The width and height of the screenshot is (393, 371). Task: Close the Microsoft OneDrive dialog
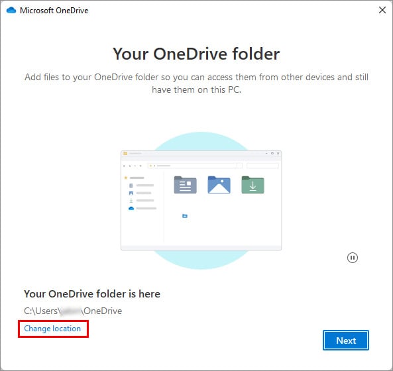(x=382, y=10)
